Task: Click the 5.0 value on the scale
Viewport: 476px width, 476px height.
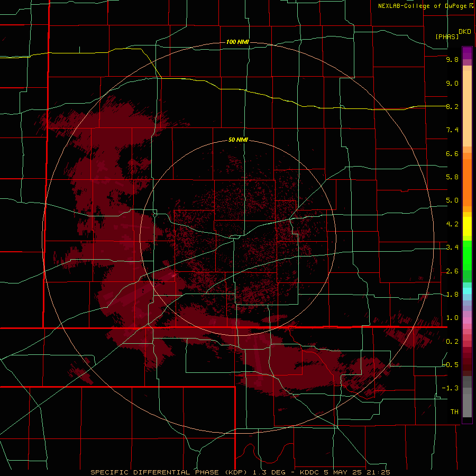Action: (x=452, y=200)
